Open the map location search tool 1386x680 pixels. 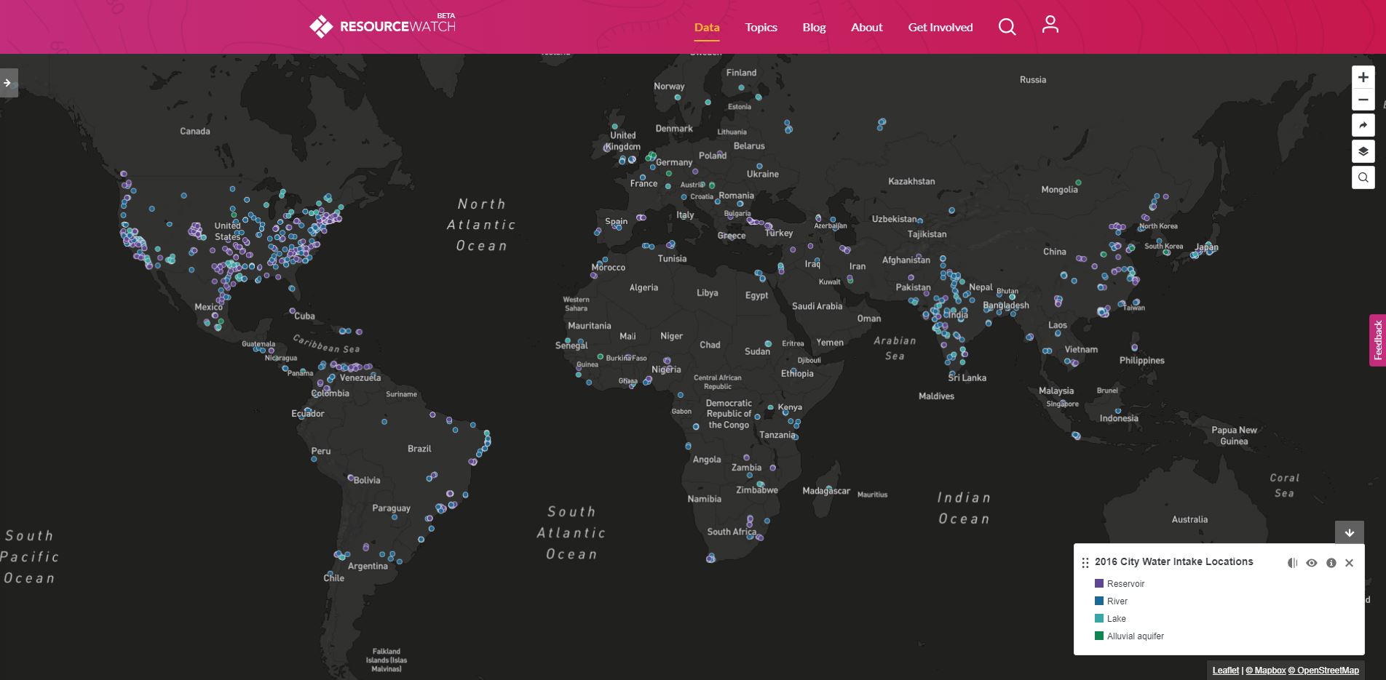pyautogui.click(x=1363, y=177)
